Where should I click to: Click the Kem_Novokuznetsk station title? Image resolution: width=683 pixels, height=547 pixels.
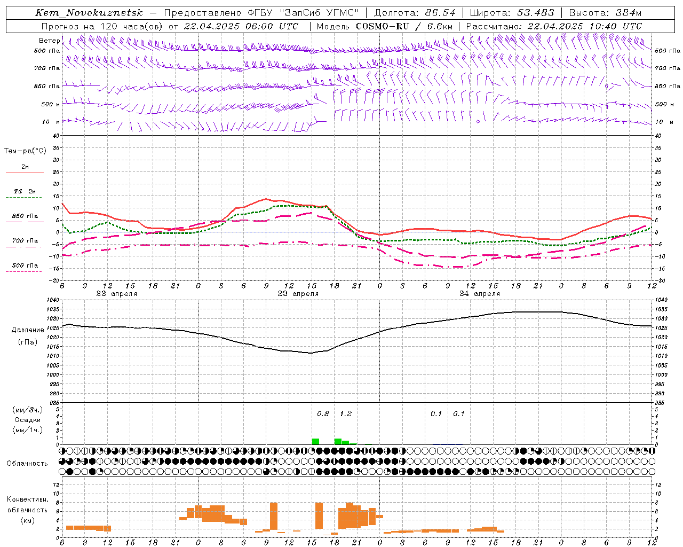89,13
